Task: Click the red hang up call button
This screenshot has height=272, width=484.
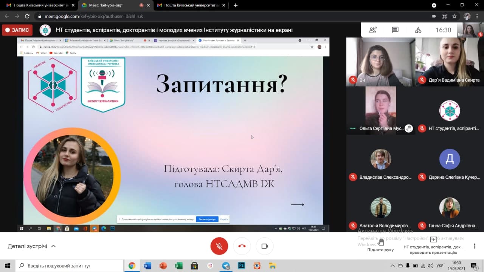Action: coord(242,246)
